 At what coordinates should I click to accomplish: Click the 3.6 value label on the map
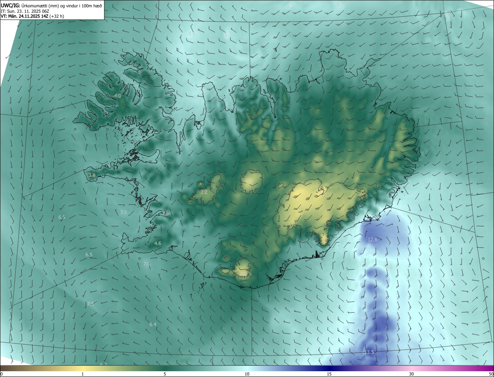[x=92, y=175]
